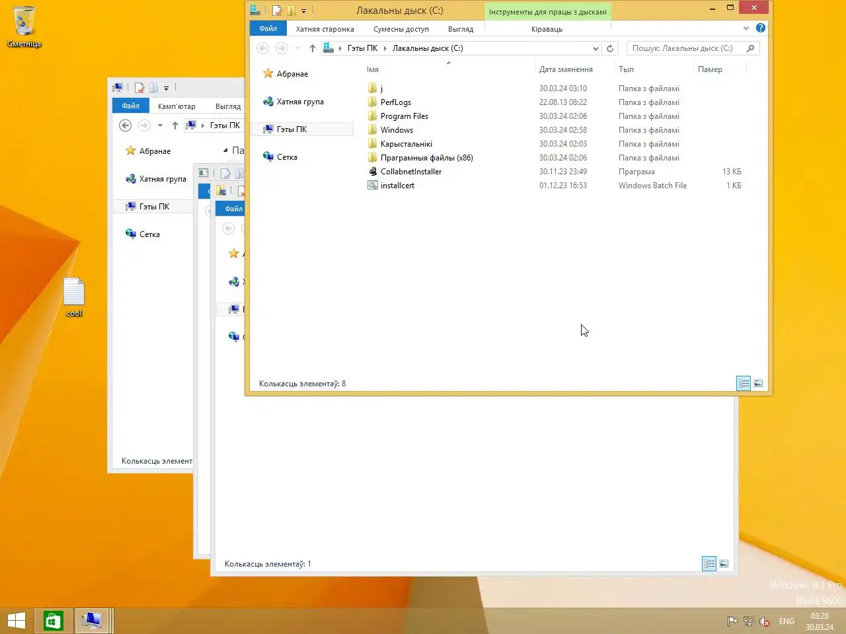Click CollabnetInstaller program icon
This screenshot has height=634, width=846.
point(373,172)
